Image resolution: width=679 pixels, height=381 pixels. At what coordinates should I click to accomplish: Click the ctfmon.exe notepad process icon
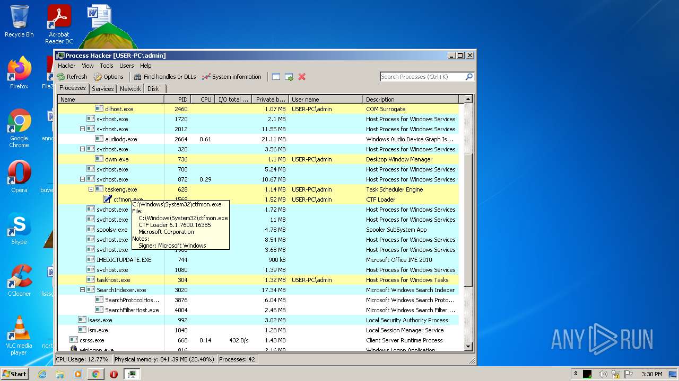(x=108, y=199)
